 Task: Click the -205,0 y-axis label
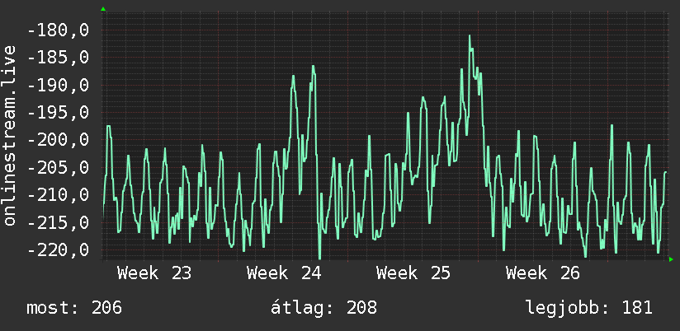pos(58,167)
